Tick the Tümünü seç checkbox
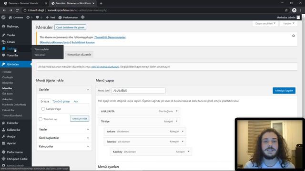Viewport: 305px width, 171px height. (x=41, y=119)
